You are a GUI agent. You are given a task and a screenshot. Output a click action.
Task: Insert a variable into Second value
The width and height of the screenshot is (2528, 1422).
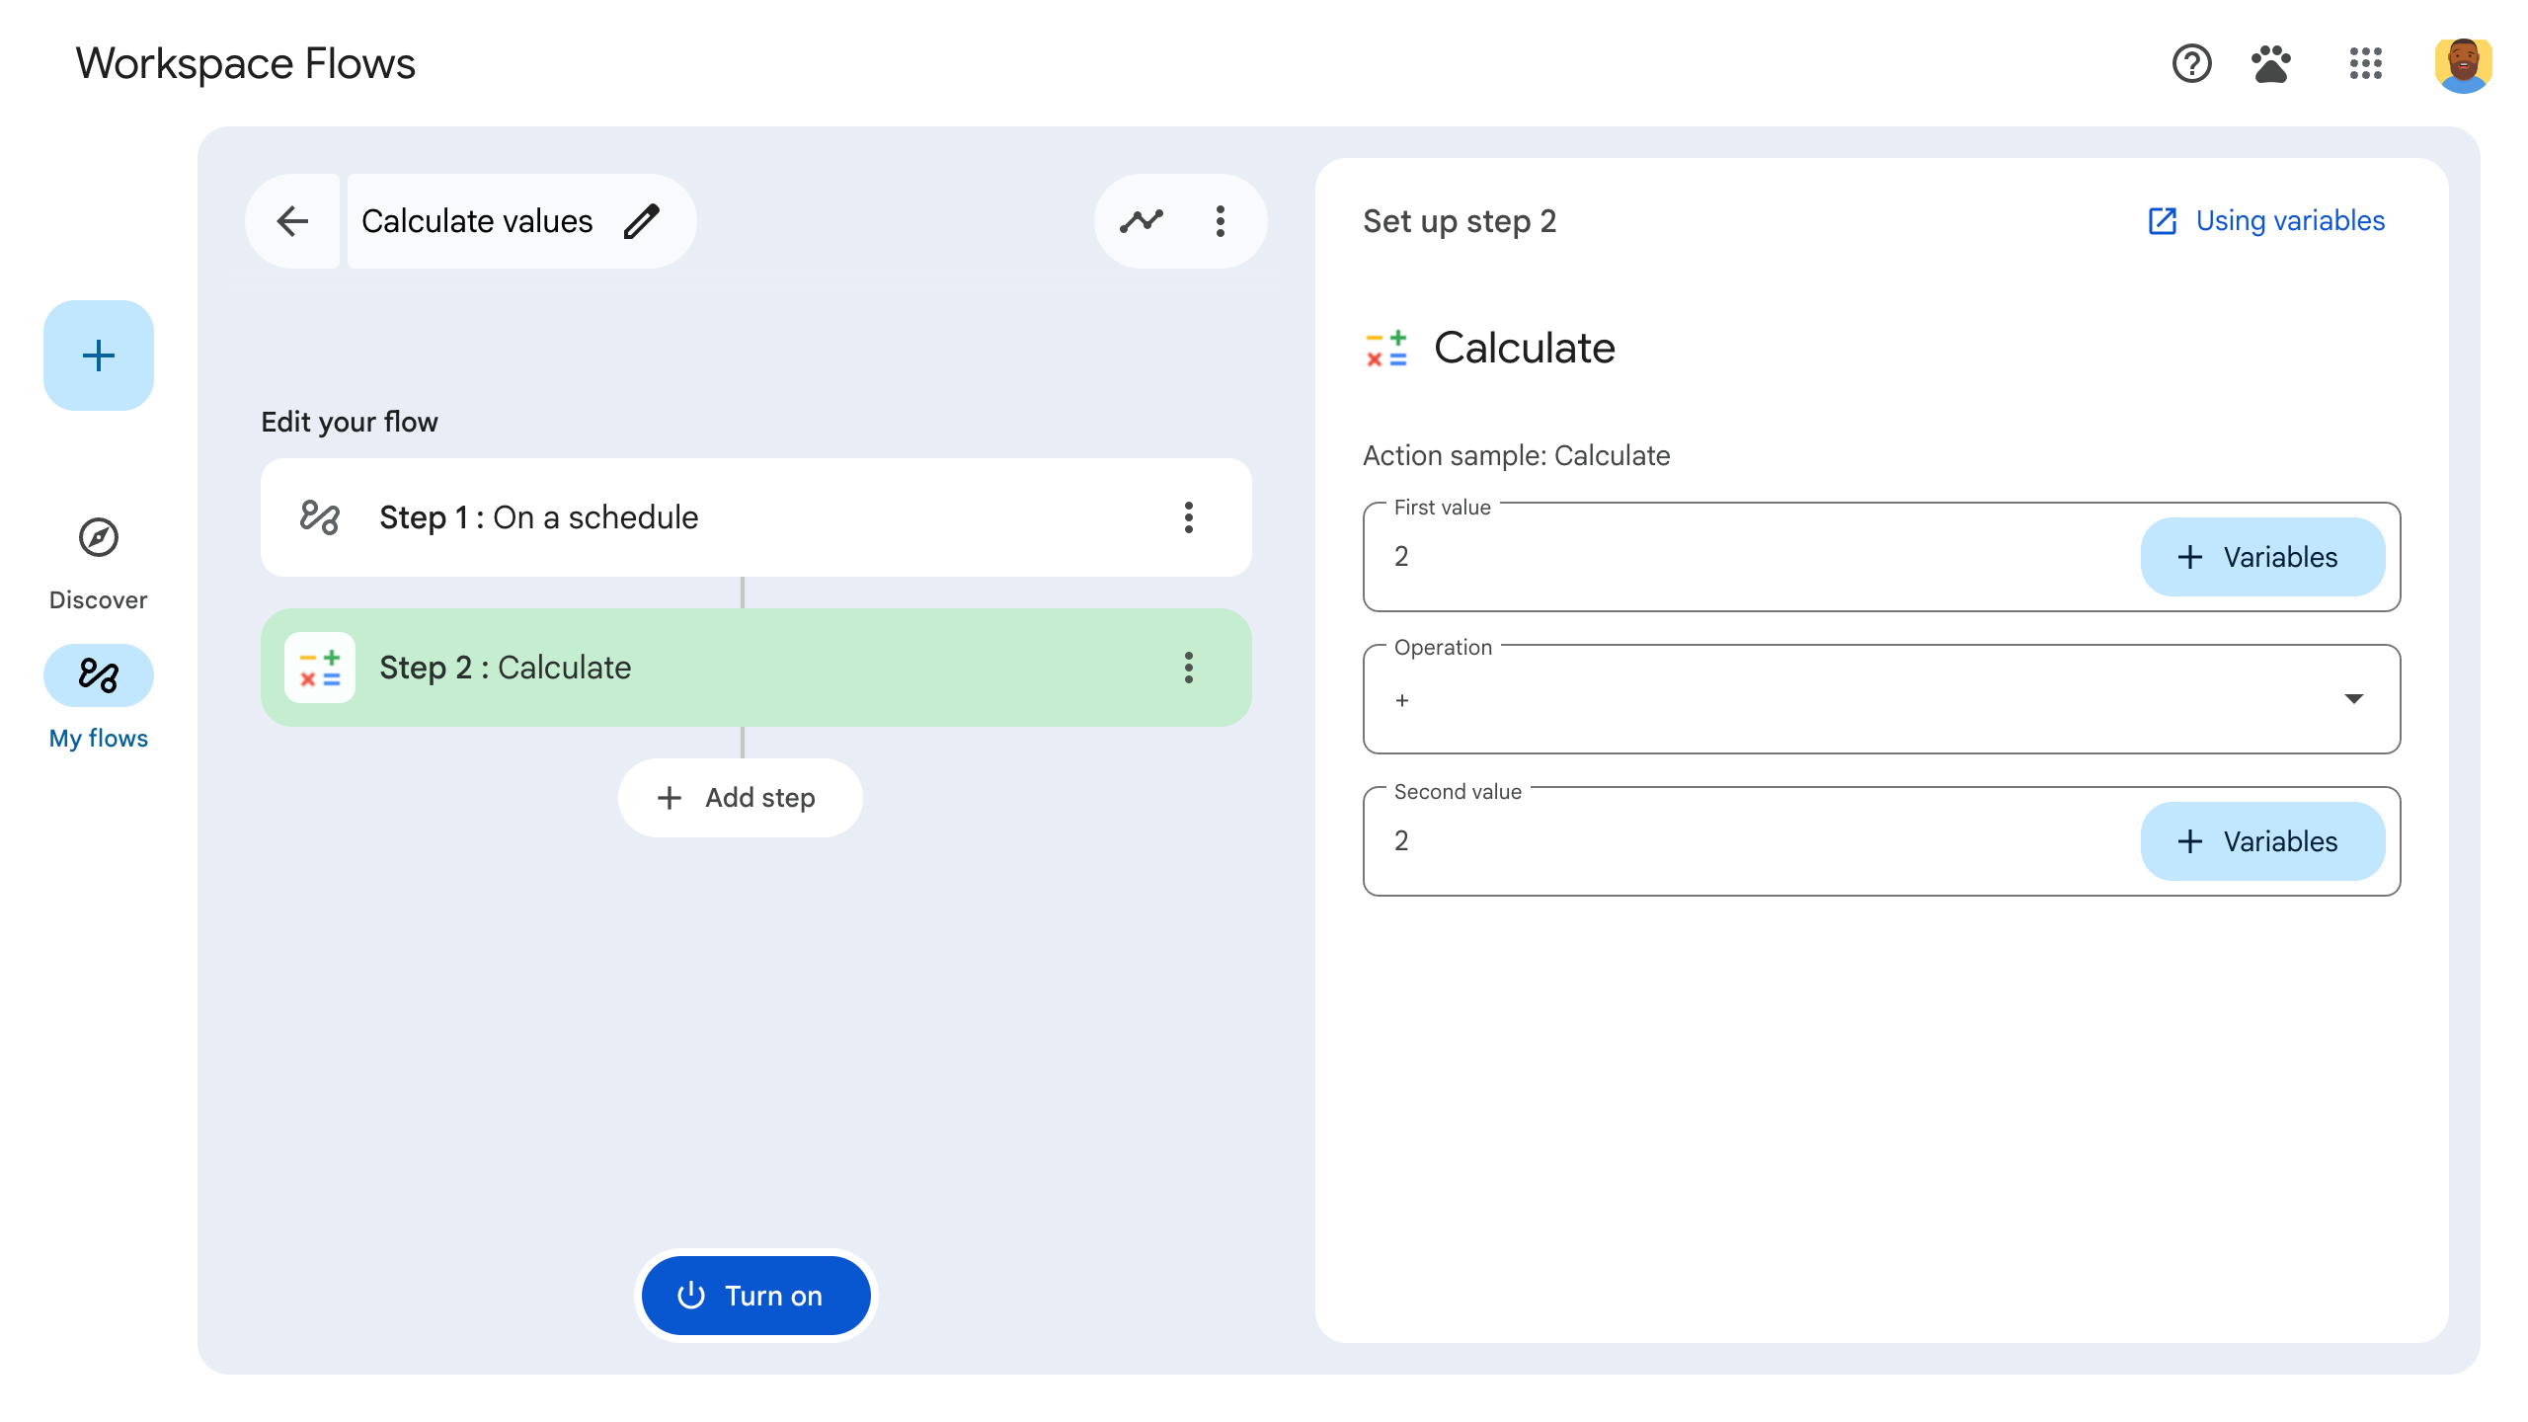click(2261, 840)
